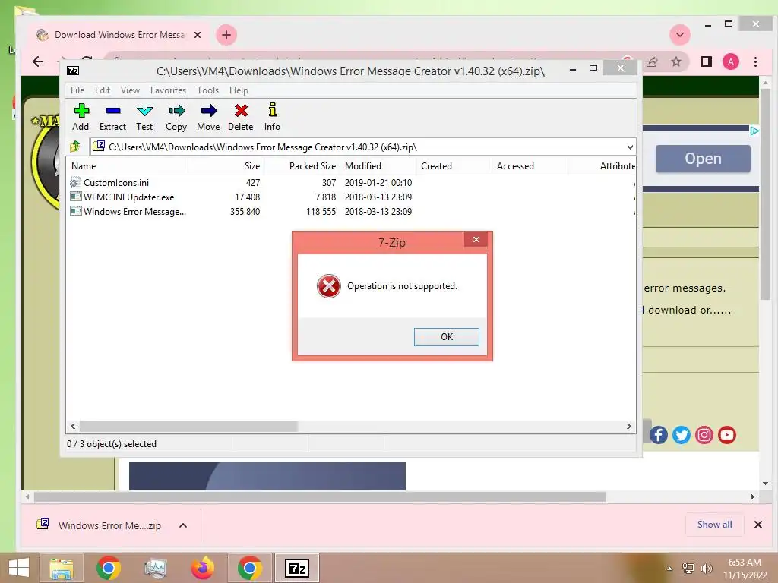Screen dimensions: 778x583
Task: Click Chrome back navigation arrow
Action: pos(38,61)
